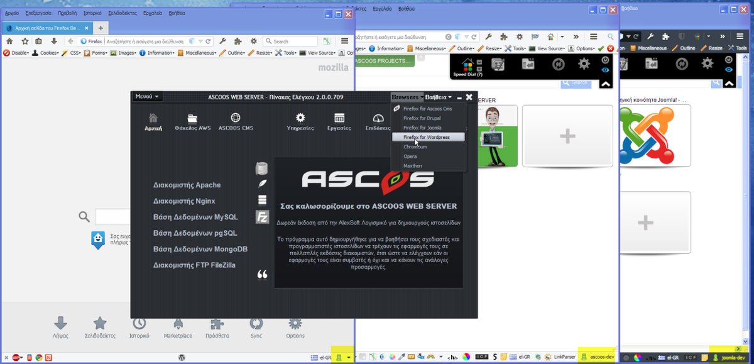Open Αρχείο menu in left Firefox window
The height and width of the screenshot is (364, 754).
click(11, 13)
